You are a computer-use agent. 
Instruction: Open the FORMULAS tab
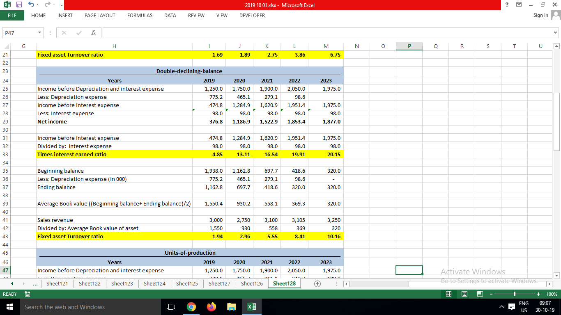140,15
